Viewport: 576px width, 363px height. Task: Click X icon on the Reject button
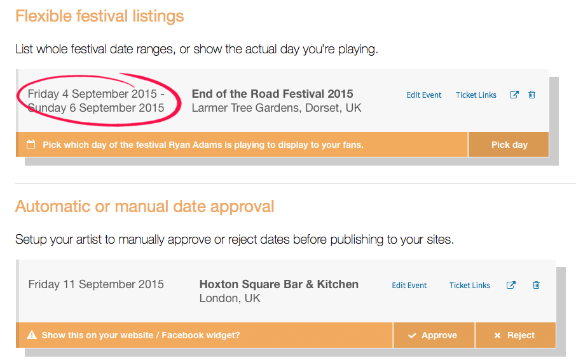(x=497, y=335)
